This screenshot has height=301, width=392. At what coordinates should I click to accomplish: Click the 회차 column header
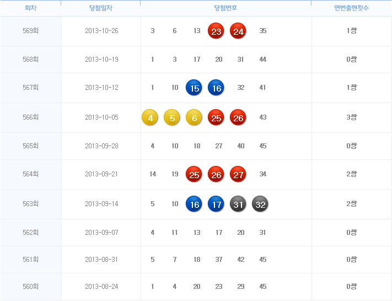30,8
